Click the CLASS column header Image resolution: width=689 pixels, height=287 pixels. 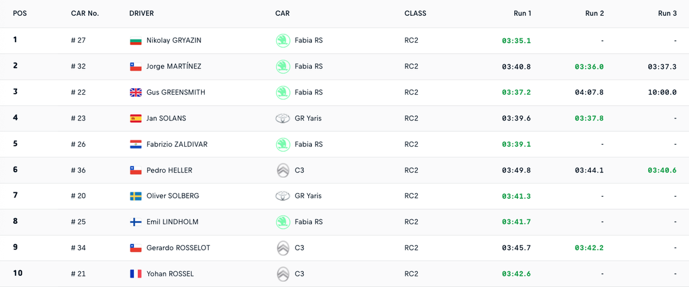[x=415, y=13]
